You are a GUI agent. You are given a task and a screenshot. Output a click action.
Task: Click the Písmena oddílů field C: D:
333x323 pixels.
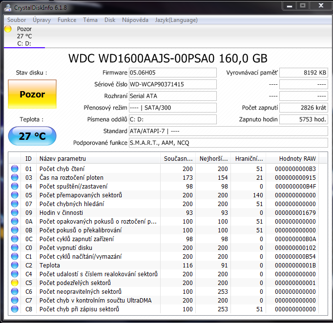(x=173, y=119)
